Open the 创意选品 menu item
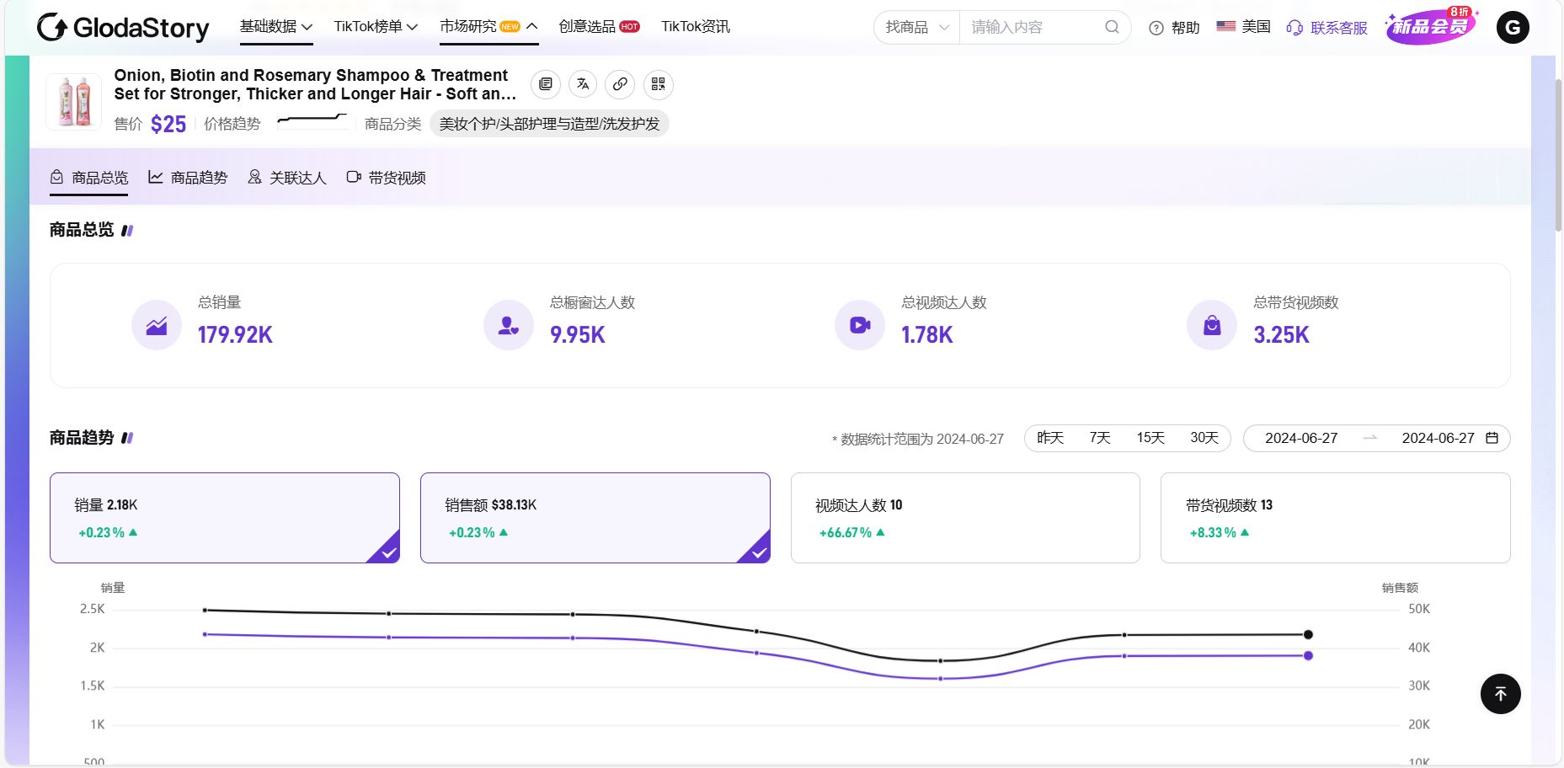The width and height of the screenshot is (1564, 768). (x=599, y=27)
